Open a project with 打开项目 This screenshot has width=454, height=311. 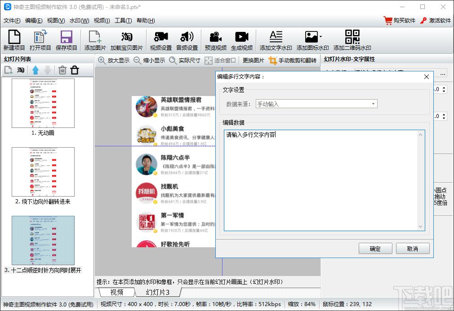pos(40,40)
